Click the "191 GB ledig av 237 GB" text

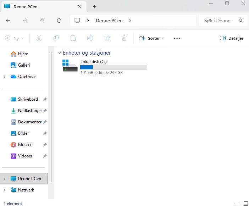tap(102, 73)
